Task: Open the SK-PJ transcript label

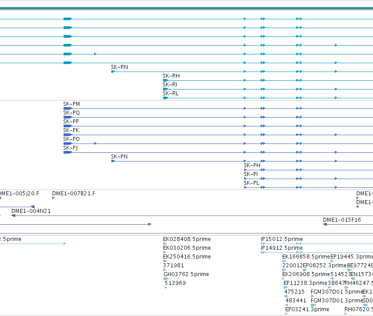Action: point(71,148)
